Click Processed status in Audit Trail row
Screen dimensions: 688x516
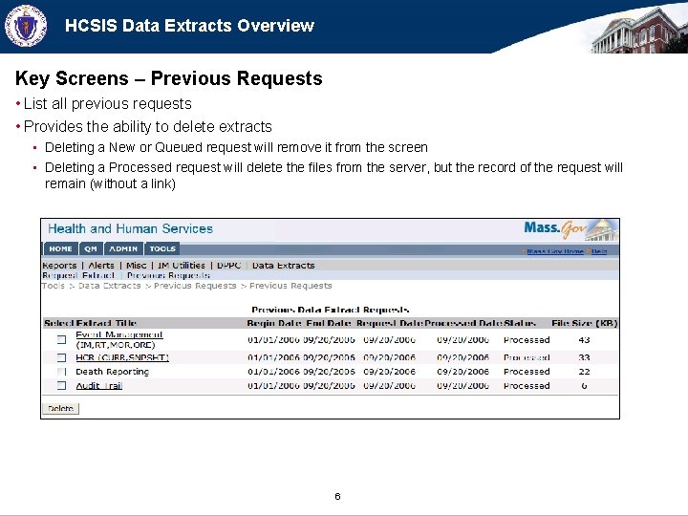[x=527, y=386]
